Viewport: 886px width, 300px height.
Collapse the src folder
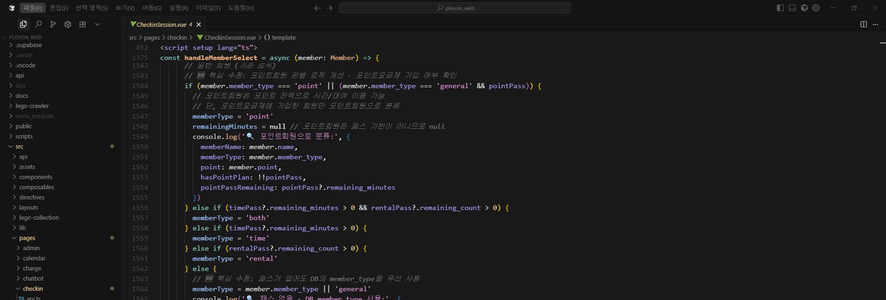coord(61,147)
